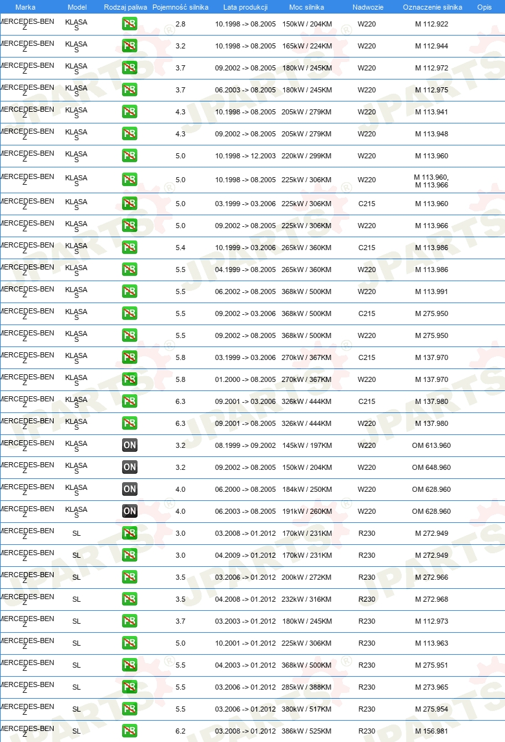Click the engine code OM 648.960
Screen dimensions: 505x742
[x=431, y=467]
